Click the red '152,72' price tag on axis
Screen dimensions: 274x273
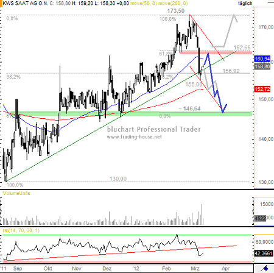coord(262,89)
